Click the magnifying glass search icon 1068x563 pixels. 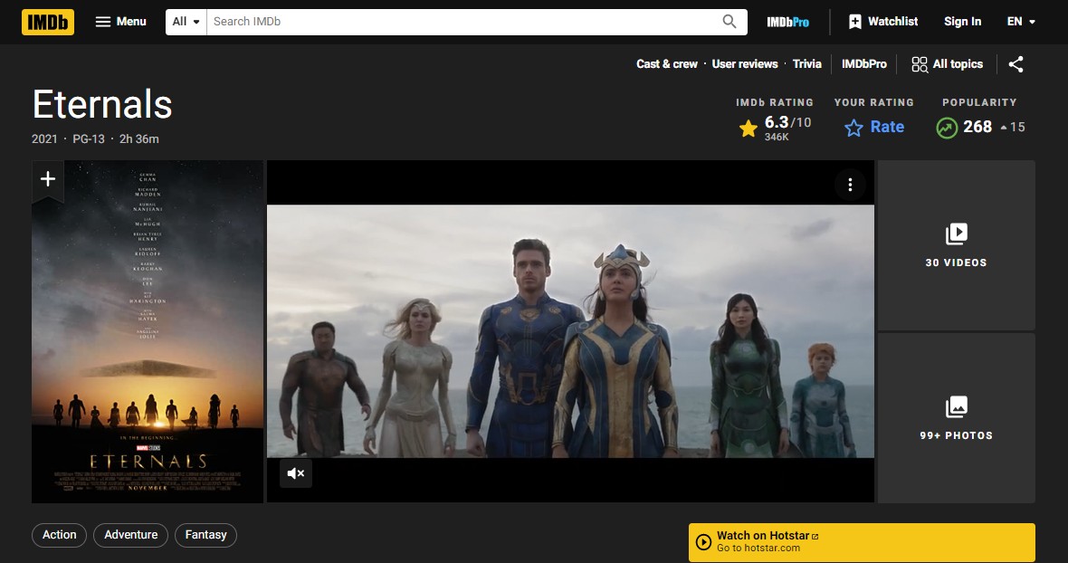(x=729, y=22)
